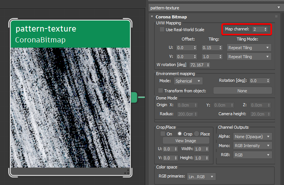Screen dimensions: 284x185
Task: Enable Transform from object checkbox
Action: pyautogui.click(x=161, y=90)
